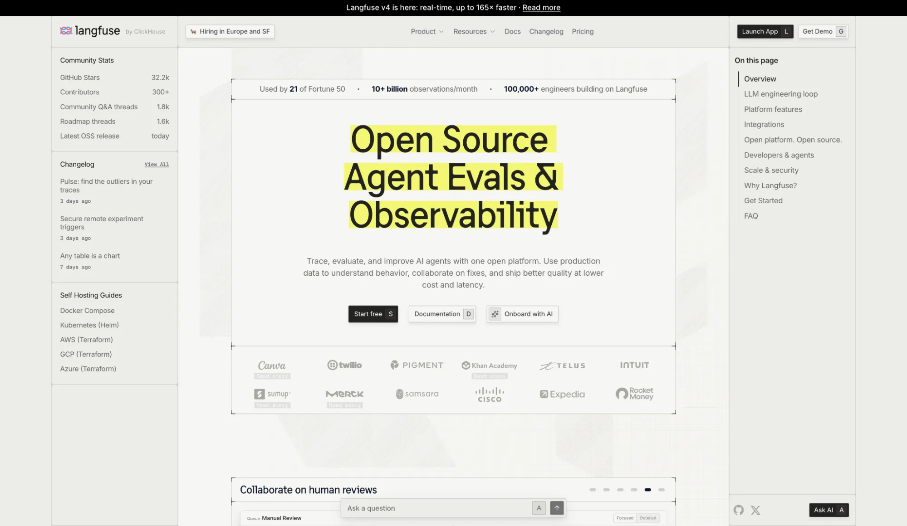Click the SumUp customer logo
The width and height of the screenshot is (907, 526).
point(272,394)
